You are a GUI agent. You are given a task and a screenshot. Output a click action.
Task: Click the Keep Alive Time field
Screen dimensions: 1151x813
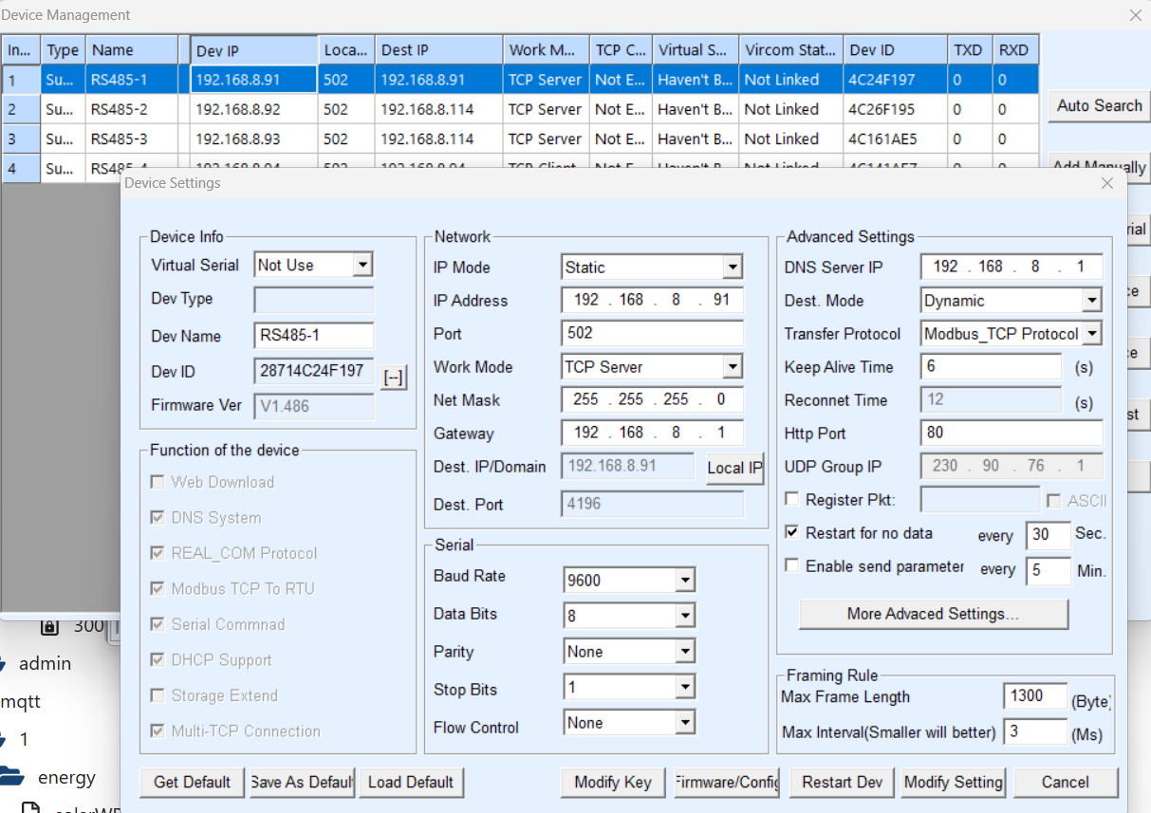992,367
